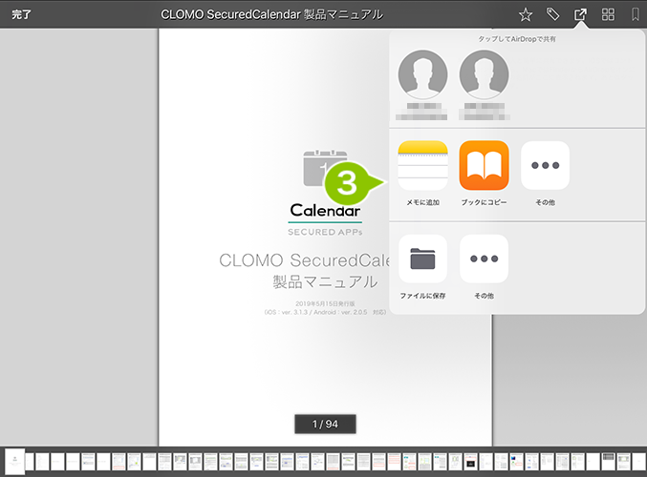Tap the メモに追加 Notes icon

point(422,165)
